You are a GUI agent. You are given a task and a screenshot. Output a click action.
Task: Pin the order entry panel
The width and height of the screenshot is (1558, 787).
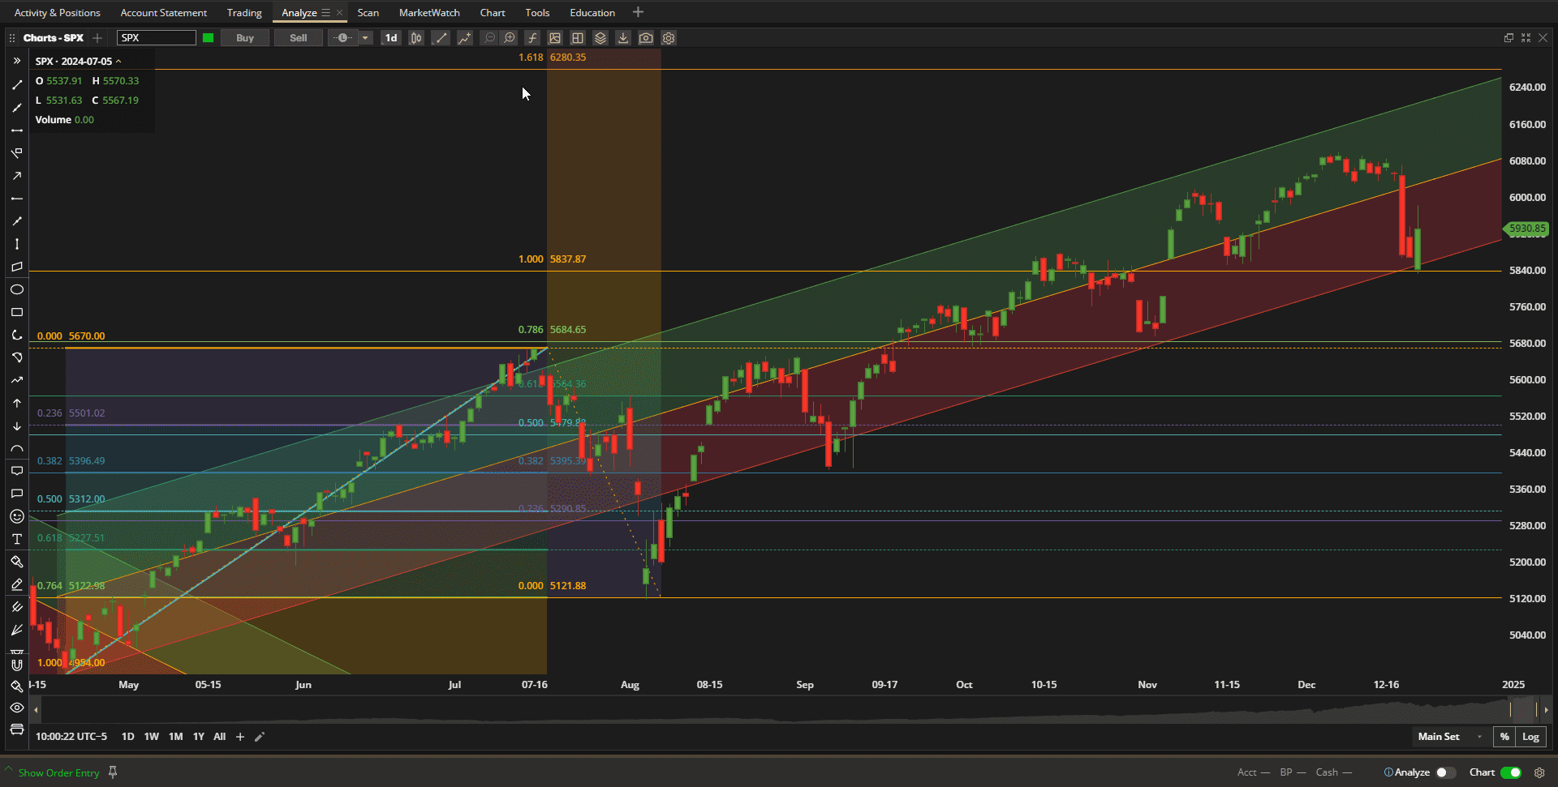tap(113, 772)
